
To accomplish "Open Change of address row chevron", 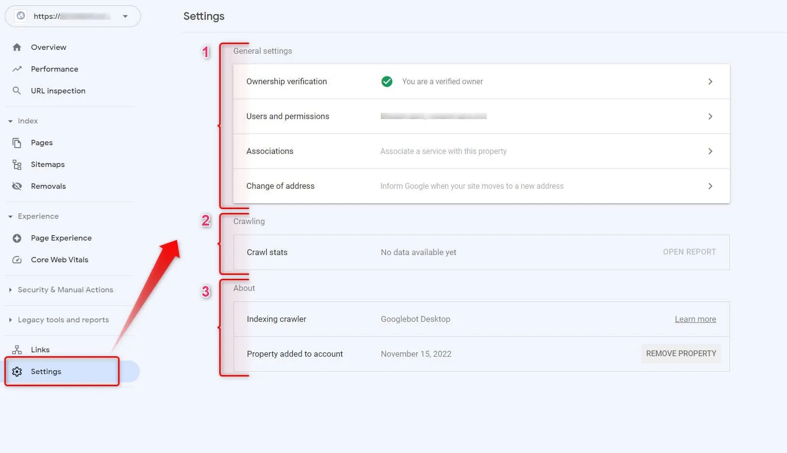I will tap(710, 186).
